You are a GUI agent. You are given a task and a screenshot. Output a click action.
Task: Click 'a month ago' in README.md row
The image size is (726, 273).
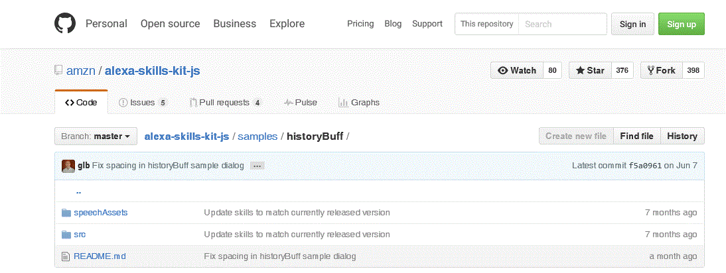click(x=673, y=256)
